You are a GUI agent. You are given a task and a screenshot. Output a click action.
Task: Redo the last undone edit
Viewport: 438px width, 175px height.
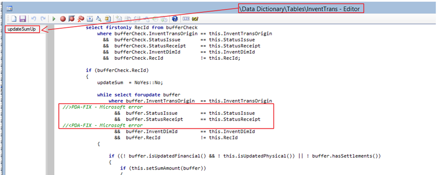point(43,19)
